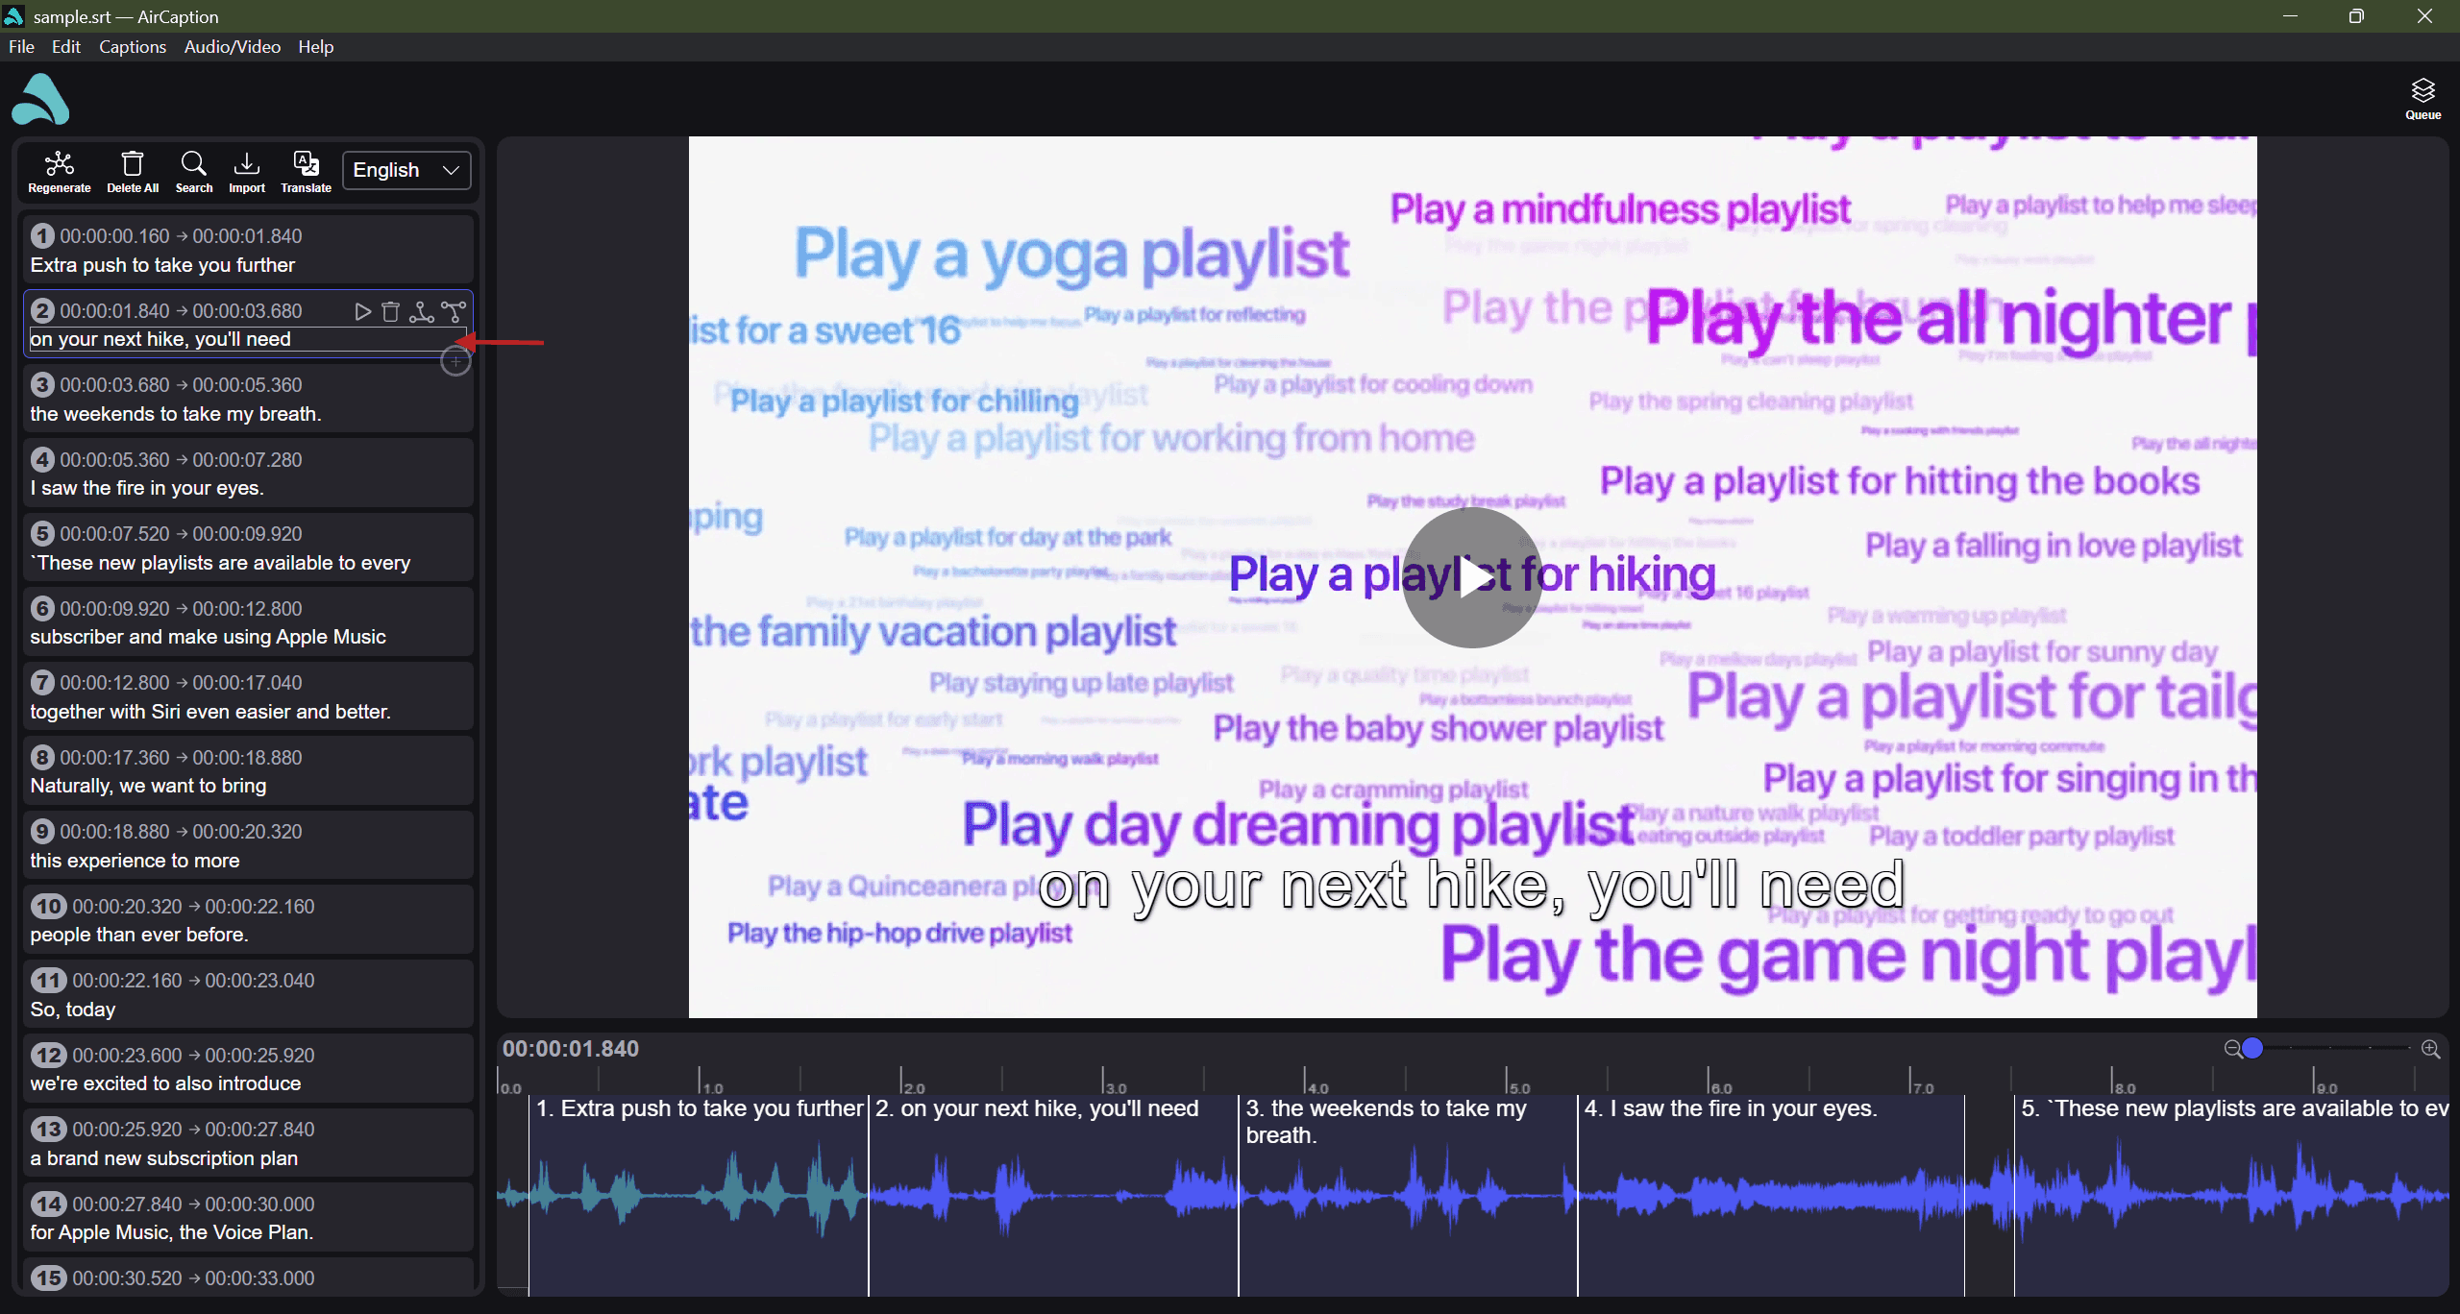Open the English language dropdown
Viewport: 2460px width, 1314px height.
point(406,170)
